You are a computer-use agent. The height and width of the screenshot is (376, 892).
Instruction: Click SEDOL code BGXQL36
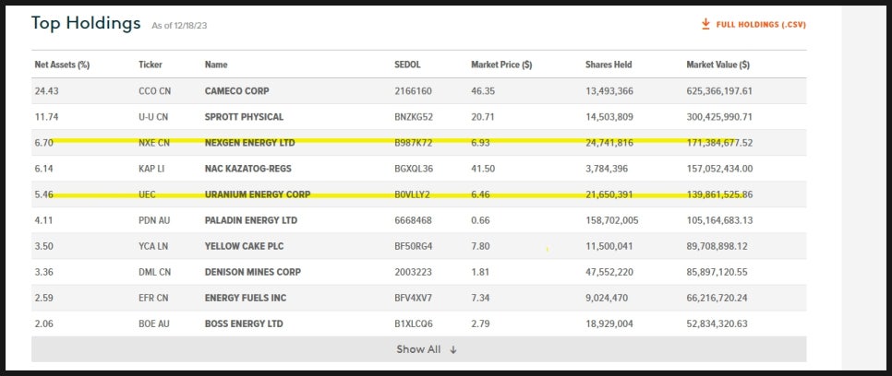(414, 169)
